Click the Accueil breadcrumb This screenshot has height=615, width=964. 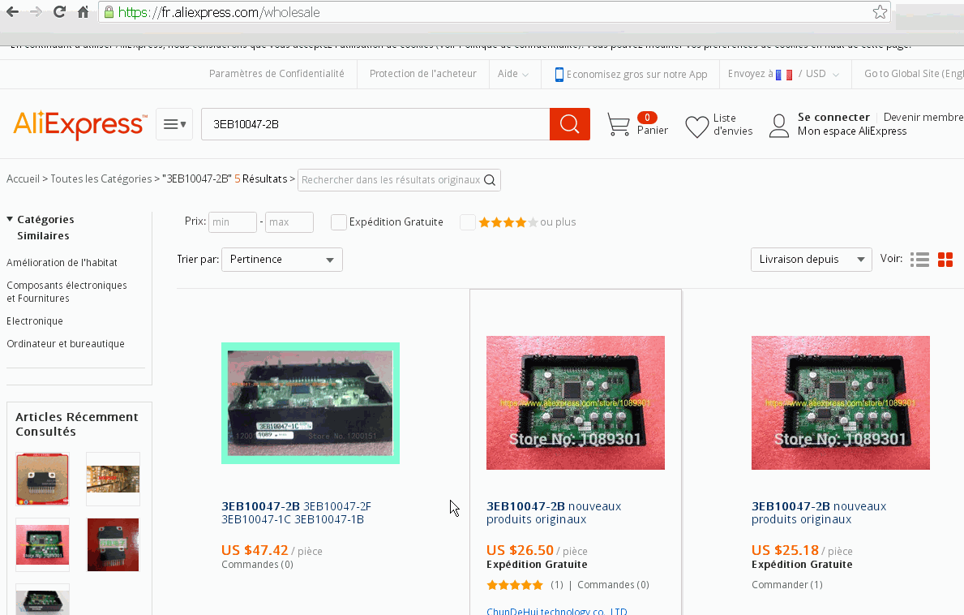point(23,179)
